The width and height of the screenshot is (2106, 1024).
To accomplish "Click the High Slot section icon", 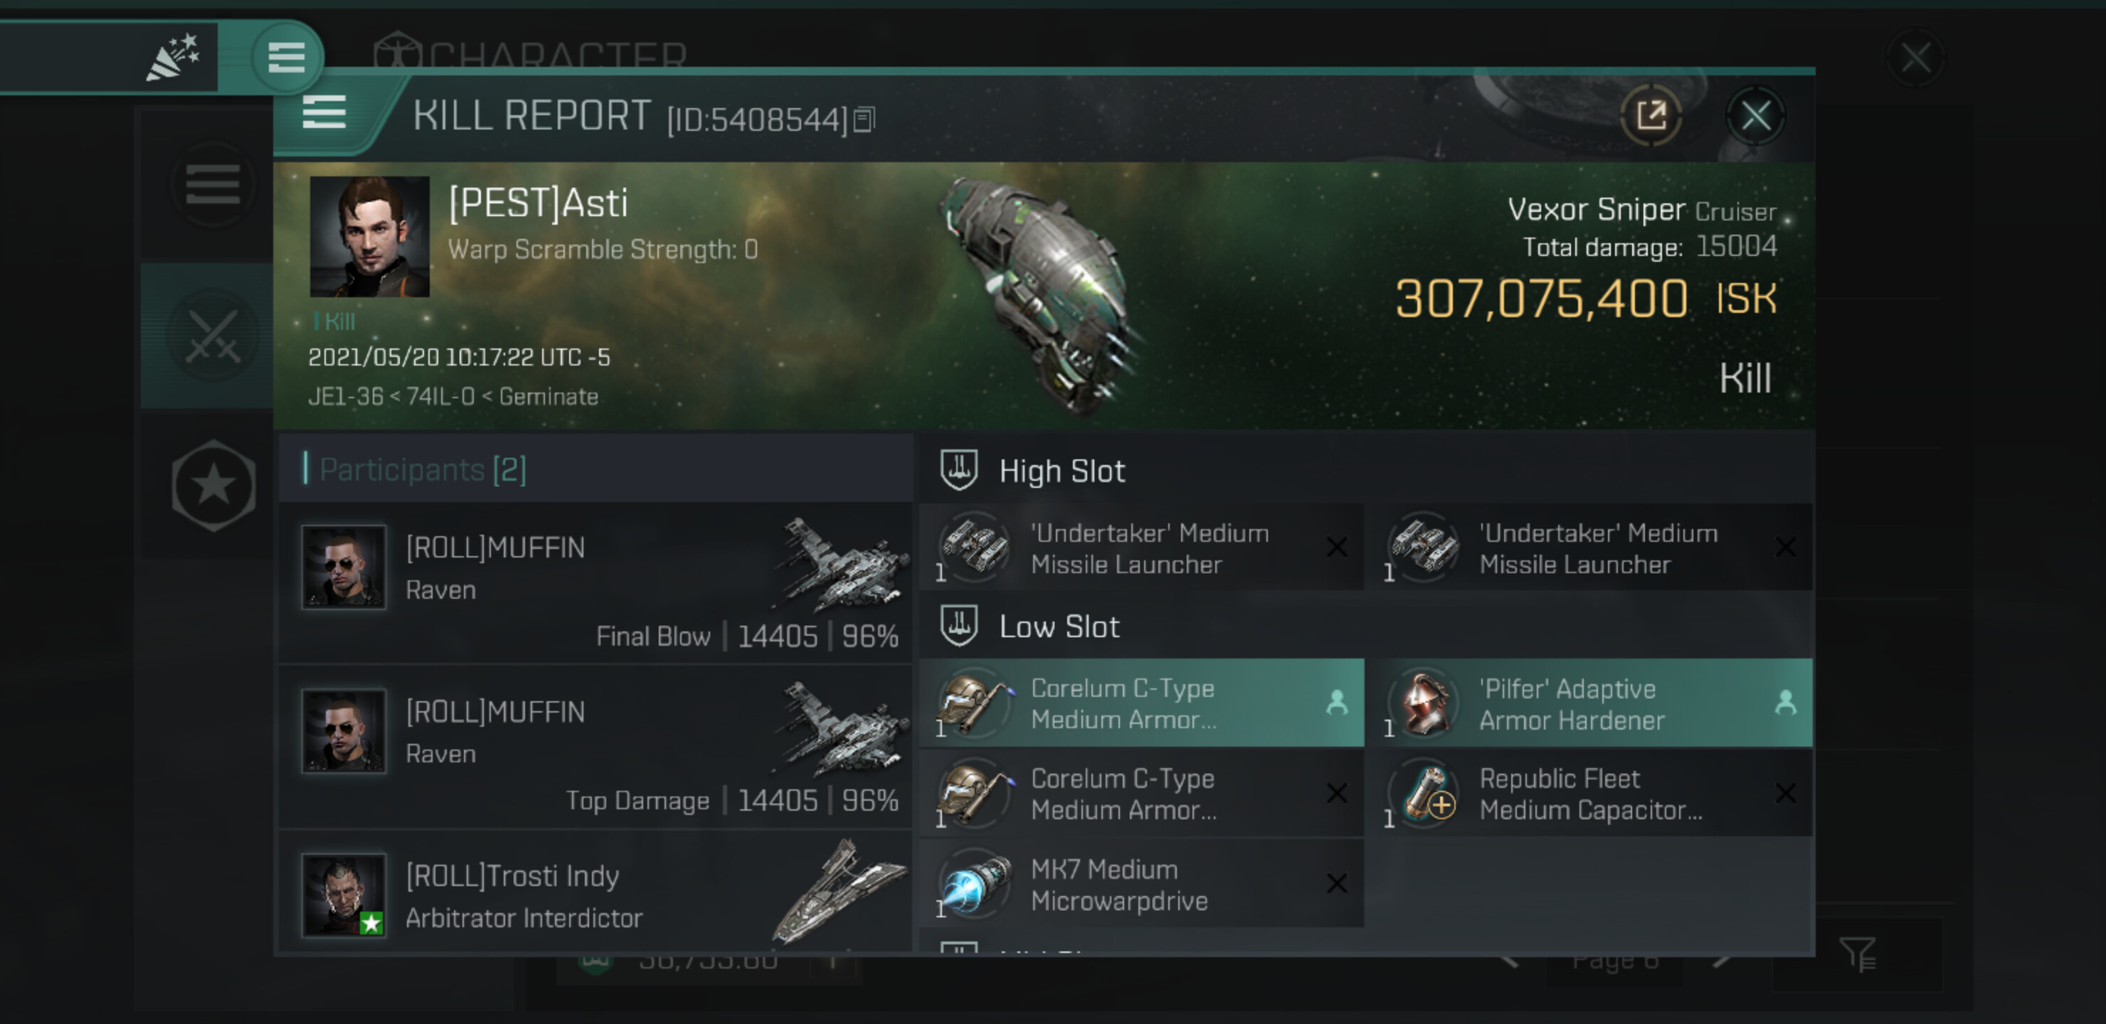I will click(x=959, y=471).
